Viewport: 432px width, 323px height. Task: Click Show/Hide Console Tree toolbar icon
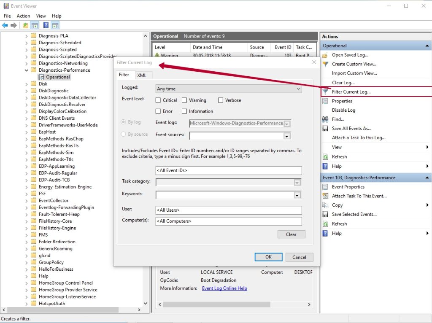(35, 25)
